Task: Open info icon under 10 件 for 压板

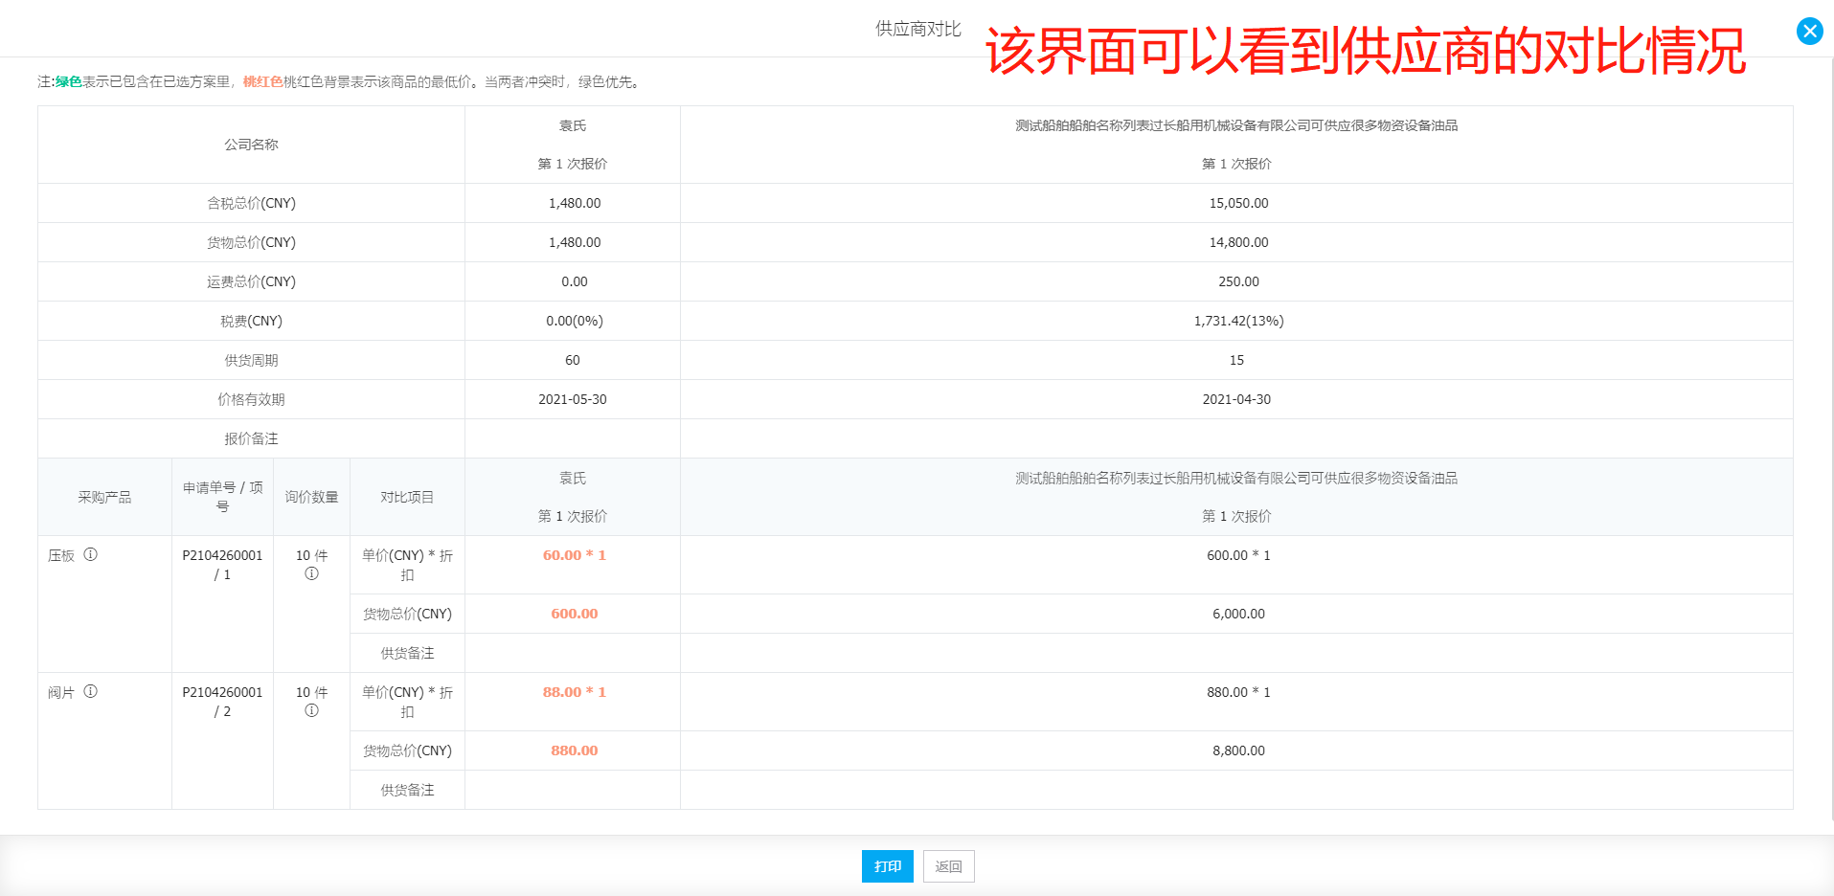Action: click(x=311, y=573)
